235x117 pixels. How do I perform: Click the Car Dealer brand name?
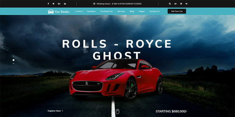[62, 12]
